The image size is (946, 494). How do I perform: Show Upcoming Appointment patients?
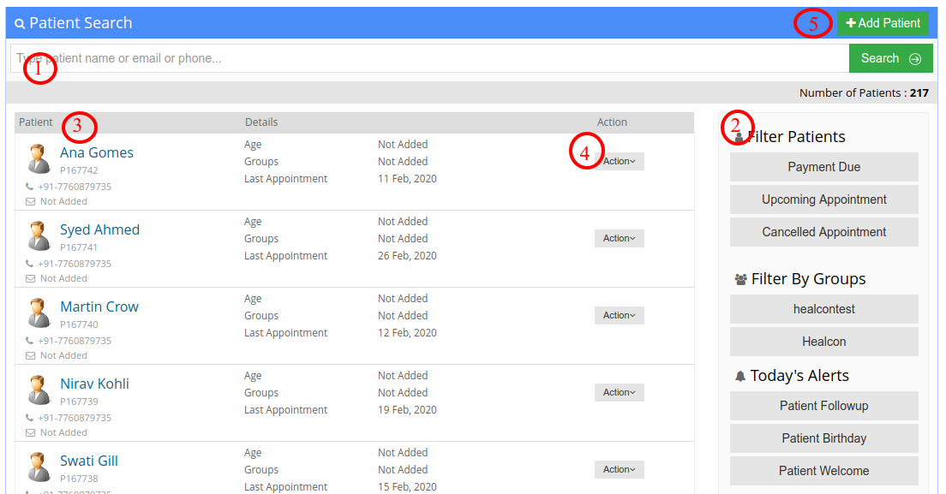click(824, 199)
